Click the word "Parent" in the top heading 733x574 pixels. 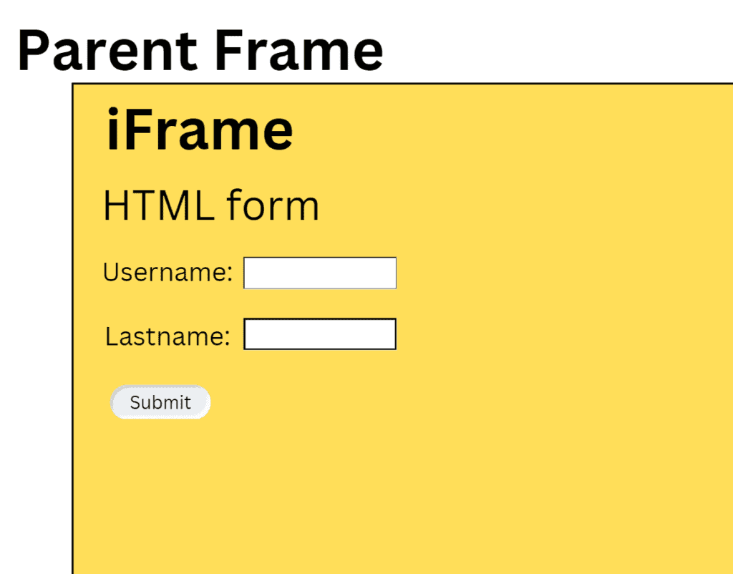point(107,50)
